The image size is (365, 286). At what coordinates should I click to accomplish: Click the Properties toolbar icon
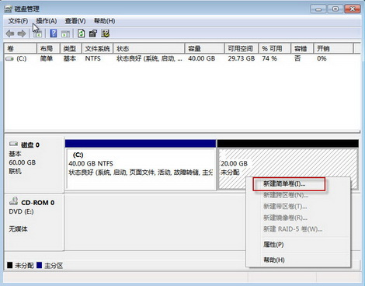click(x=93, y=33)
